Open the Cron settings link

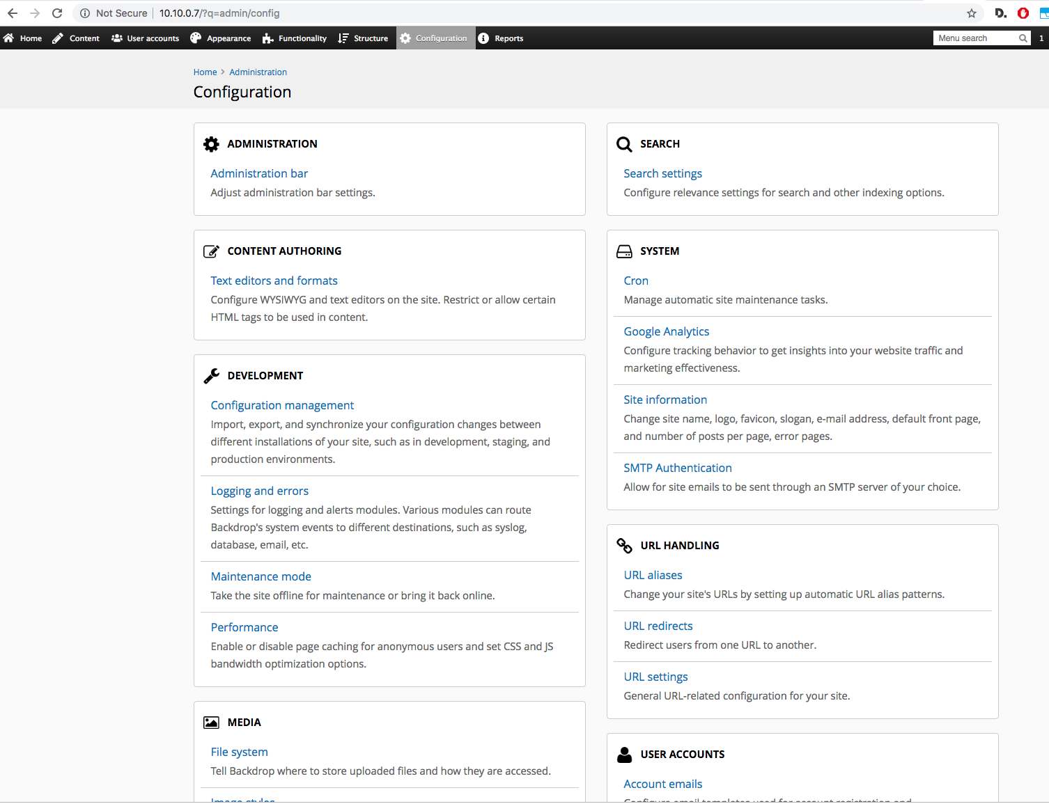coord(636,281)
